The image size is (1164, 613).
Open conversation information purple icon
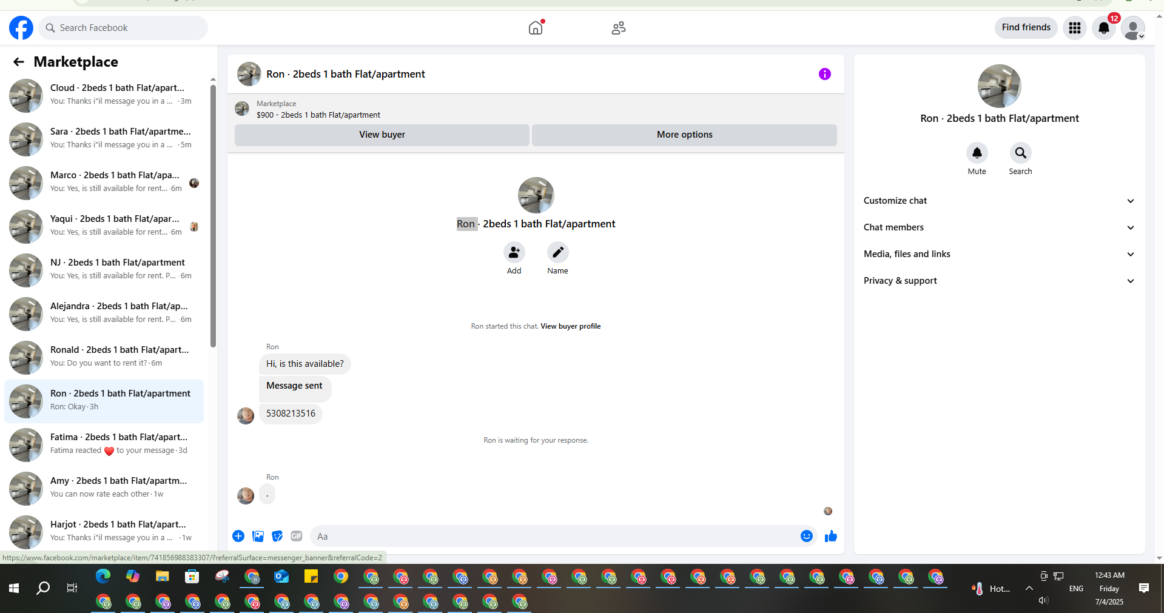pyautogui.click(x=825, y=74)
